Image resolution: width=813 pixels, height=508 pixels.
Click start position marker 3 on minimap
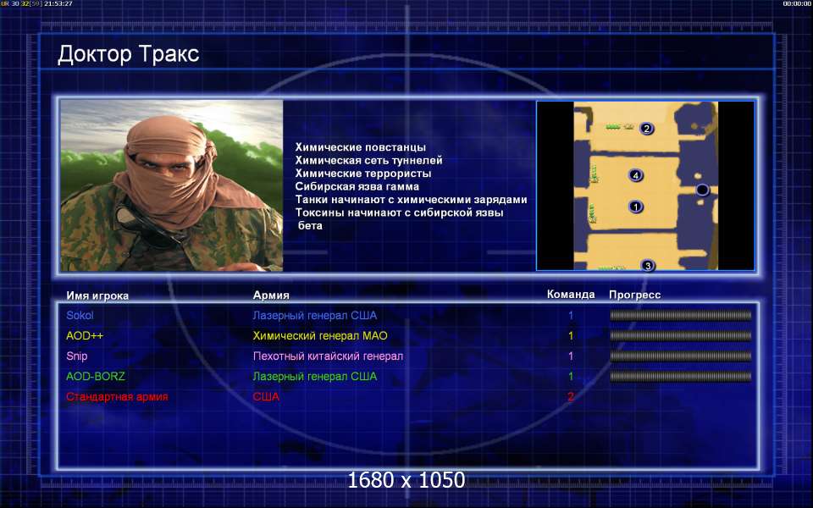tap(648, 266)
